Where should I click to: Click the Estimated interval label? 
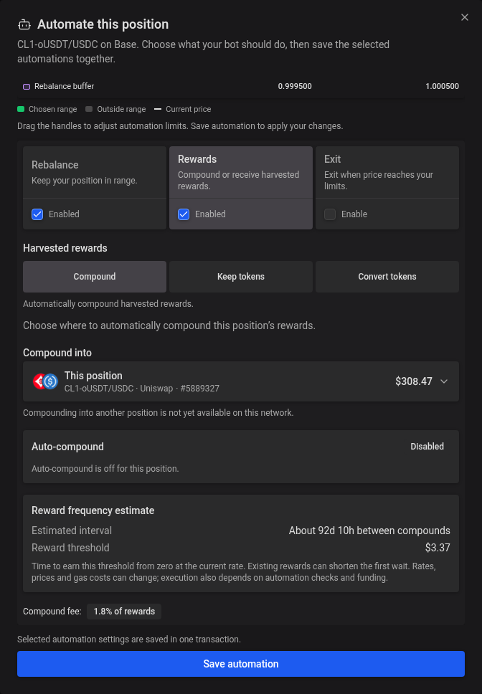tap(72, 531)
